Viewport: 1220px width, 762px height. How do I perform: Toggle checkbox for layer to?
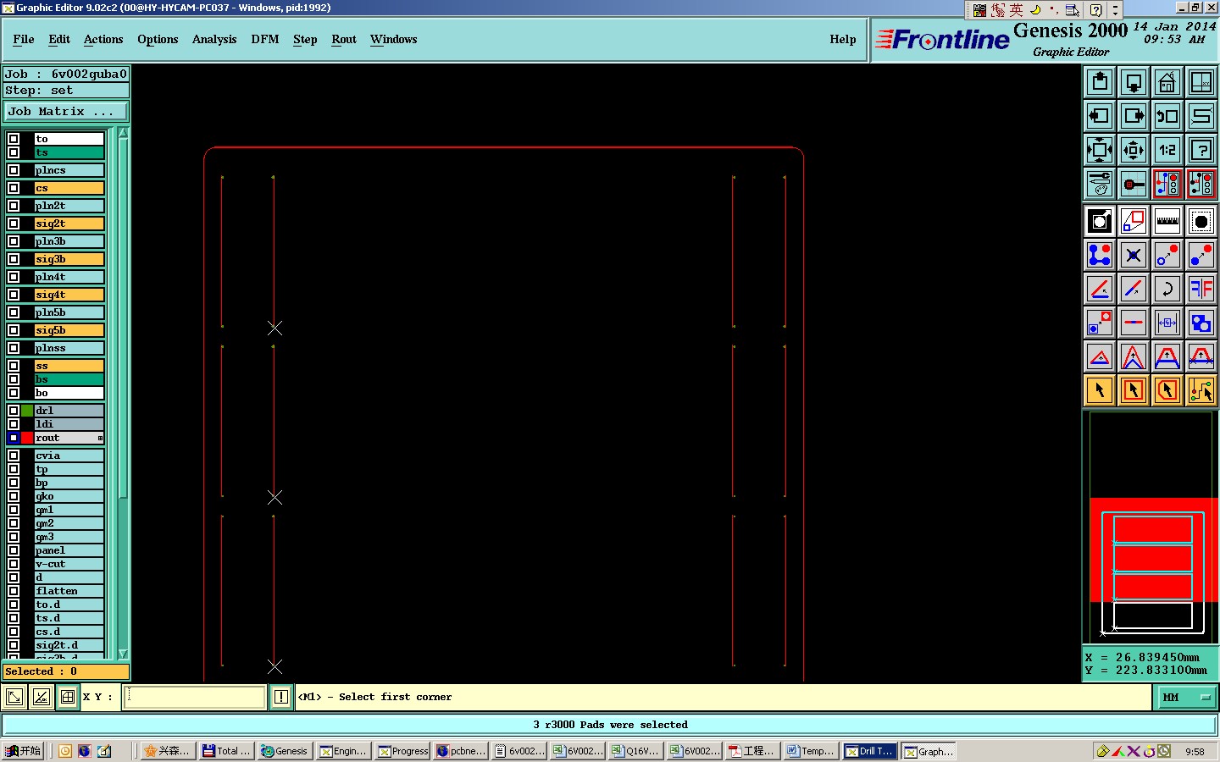pos(14,139)
